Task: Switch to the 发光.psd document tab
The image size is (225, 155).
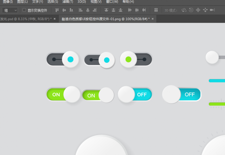Action: 25,19
